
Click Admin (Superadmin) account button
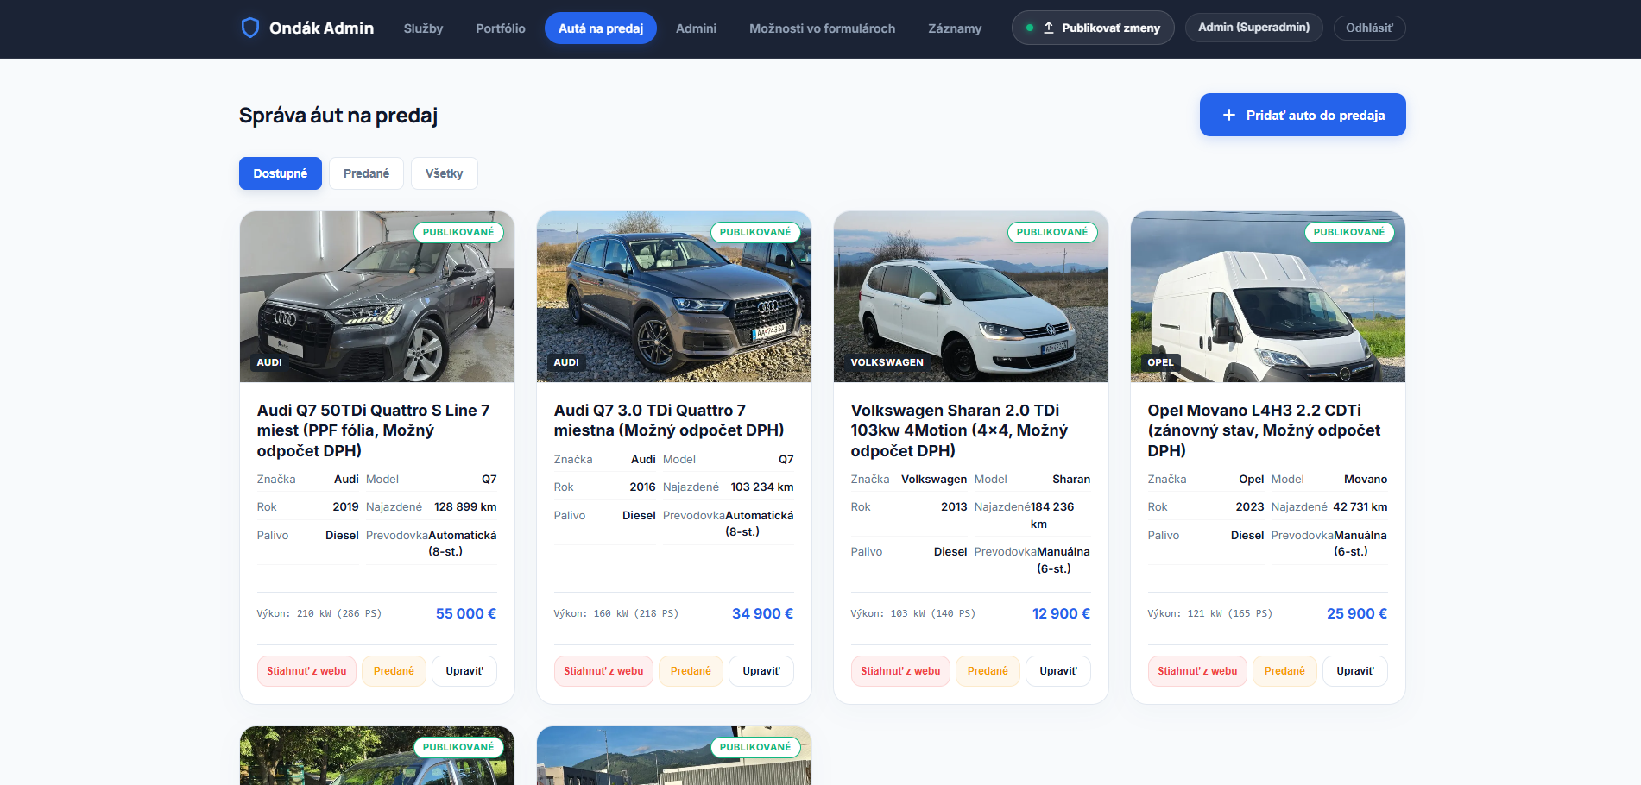pyautogui.click(x=1253, y=28)
